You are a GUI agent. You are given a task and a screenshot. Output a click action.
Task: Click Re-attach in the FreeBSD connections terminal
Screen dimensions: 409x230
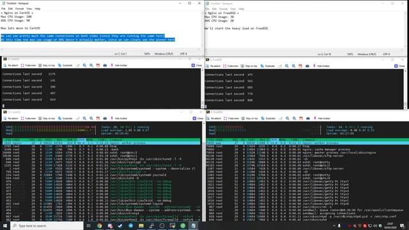click(213, 66)
